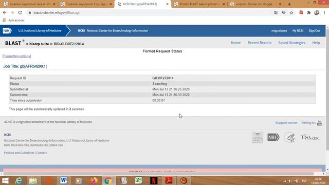Click the NIH logo in header

[x=7, y=31]
